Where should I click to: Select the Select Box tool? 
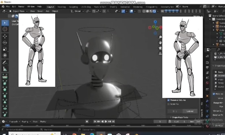click(x=5, y=23)
